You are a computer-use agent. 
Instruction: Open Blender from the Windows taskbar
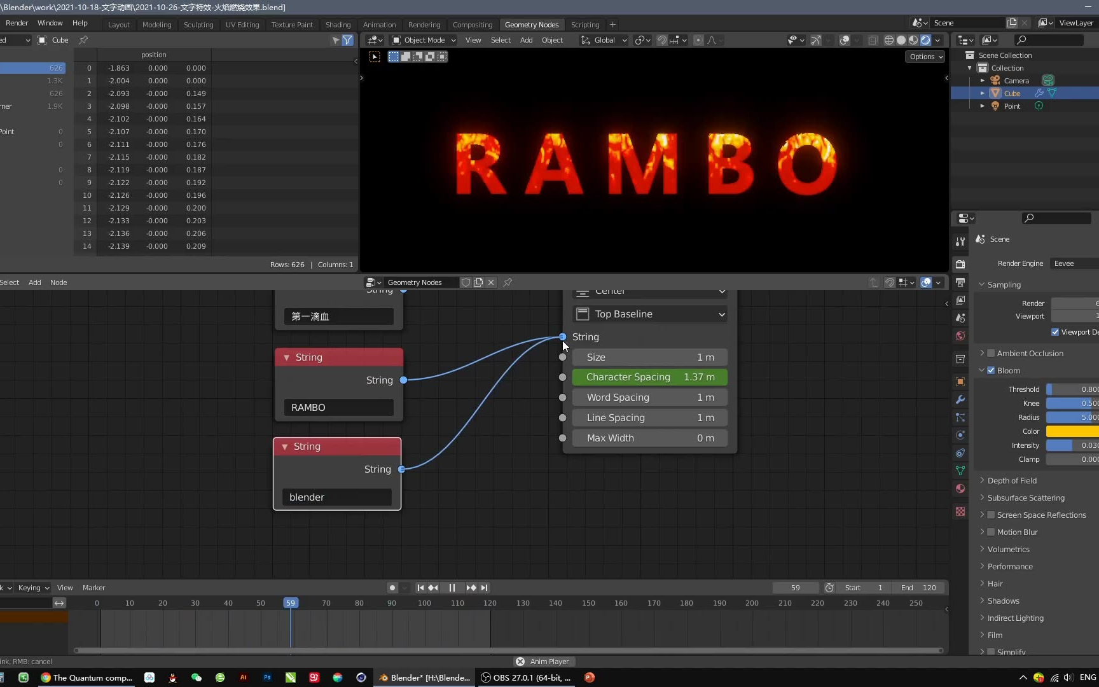pyautogui.click(x=425, y=677)
